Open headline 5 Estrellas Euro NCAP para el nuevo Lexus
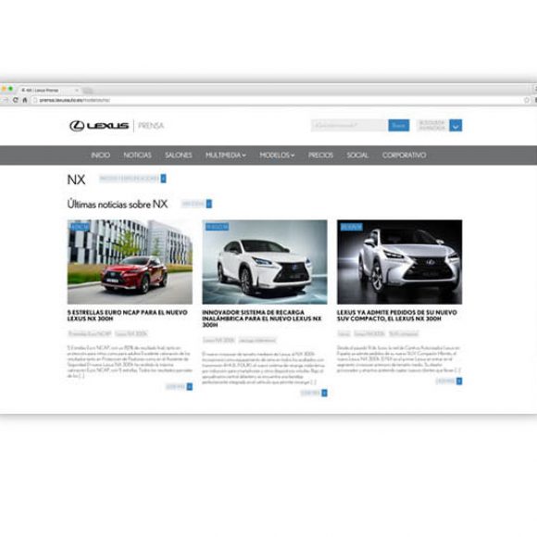Image resolution: width=537 pixels, height=537 pixels. (128, 316)
